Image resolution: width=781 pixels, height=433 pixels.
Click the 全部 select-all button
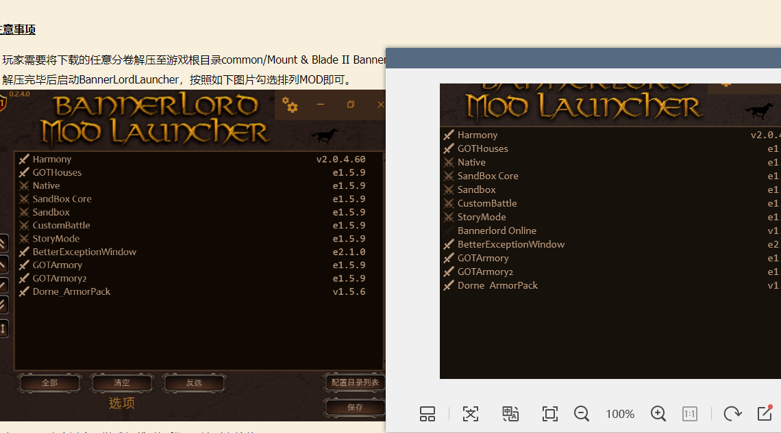click(49, 383)
